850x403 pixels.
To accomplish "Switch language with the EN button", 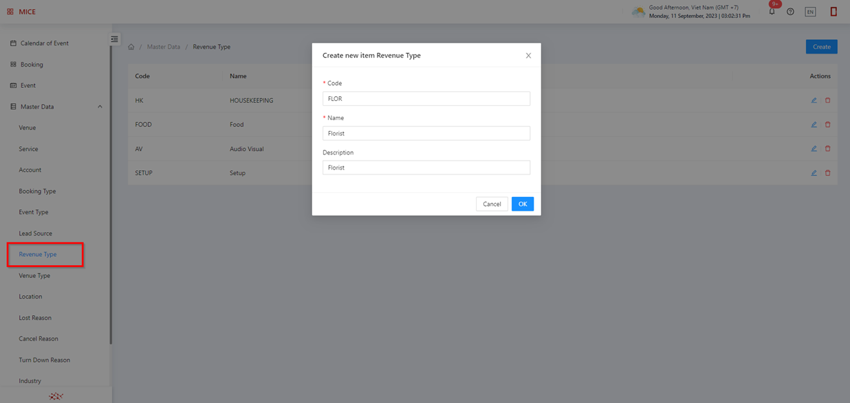I will [810, 12].
